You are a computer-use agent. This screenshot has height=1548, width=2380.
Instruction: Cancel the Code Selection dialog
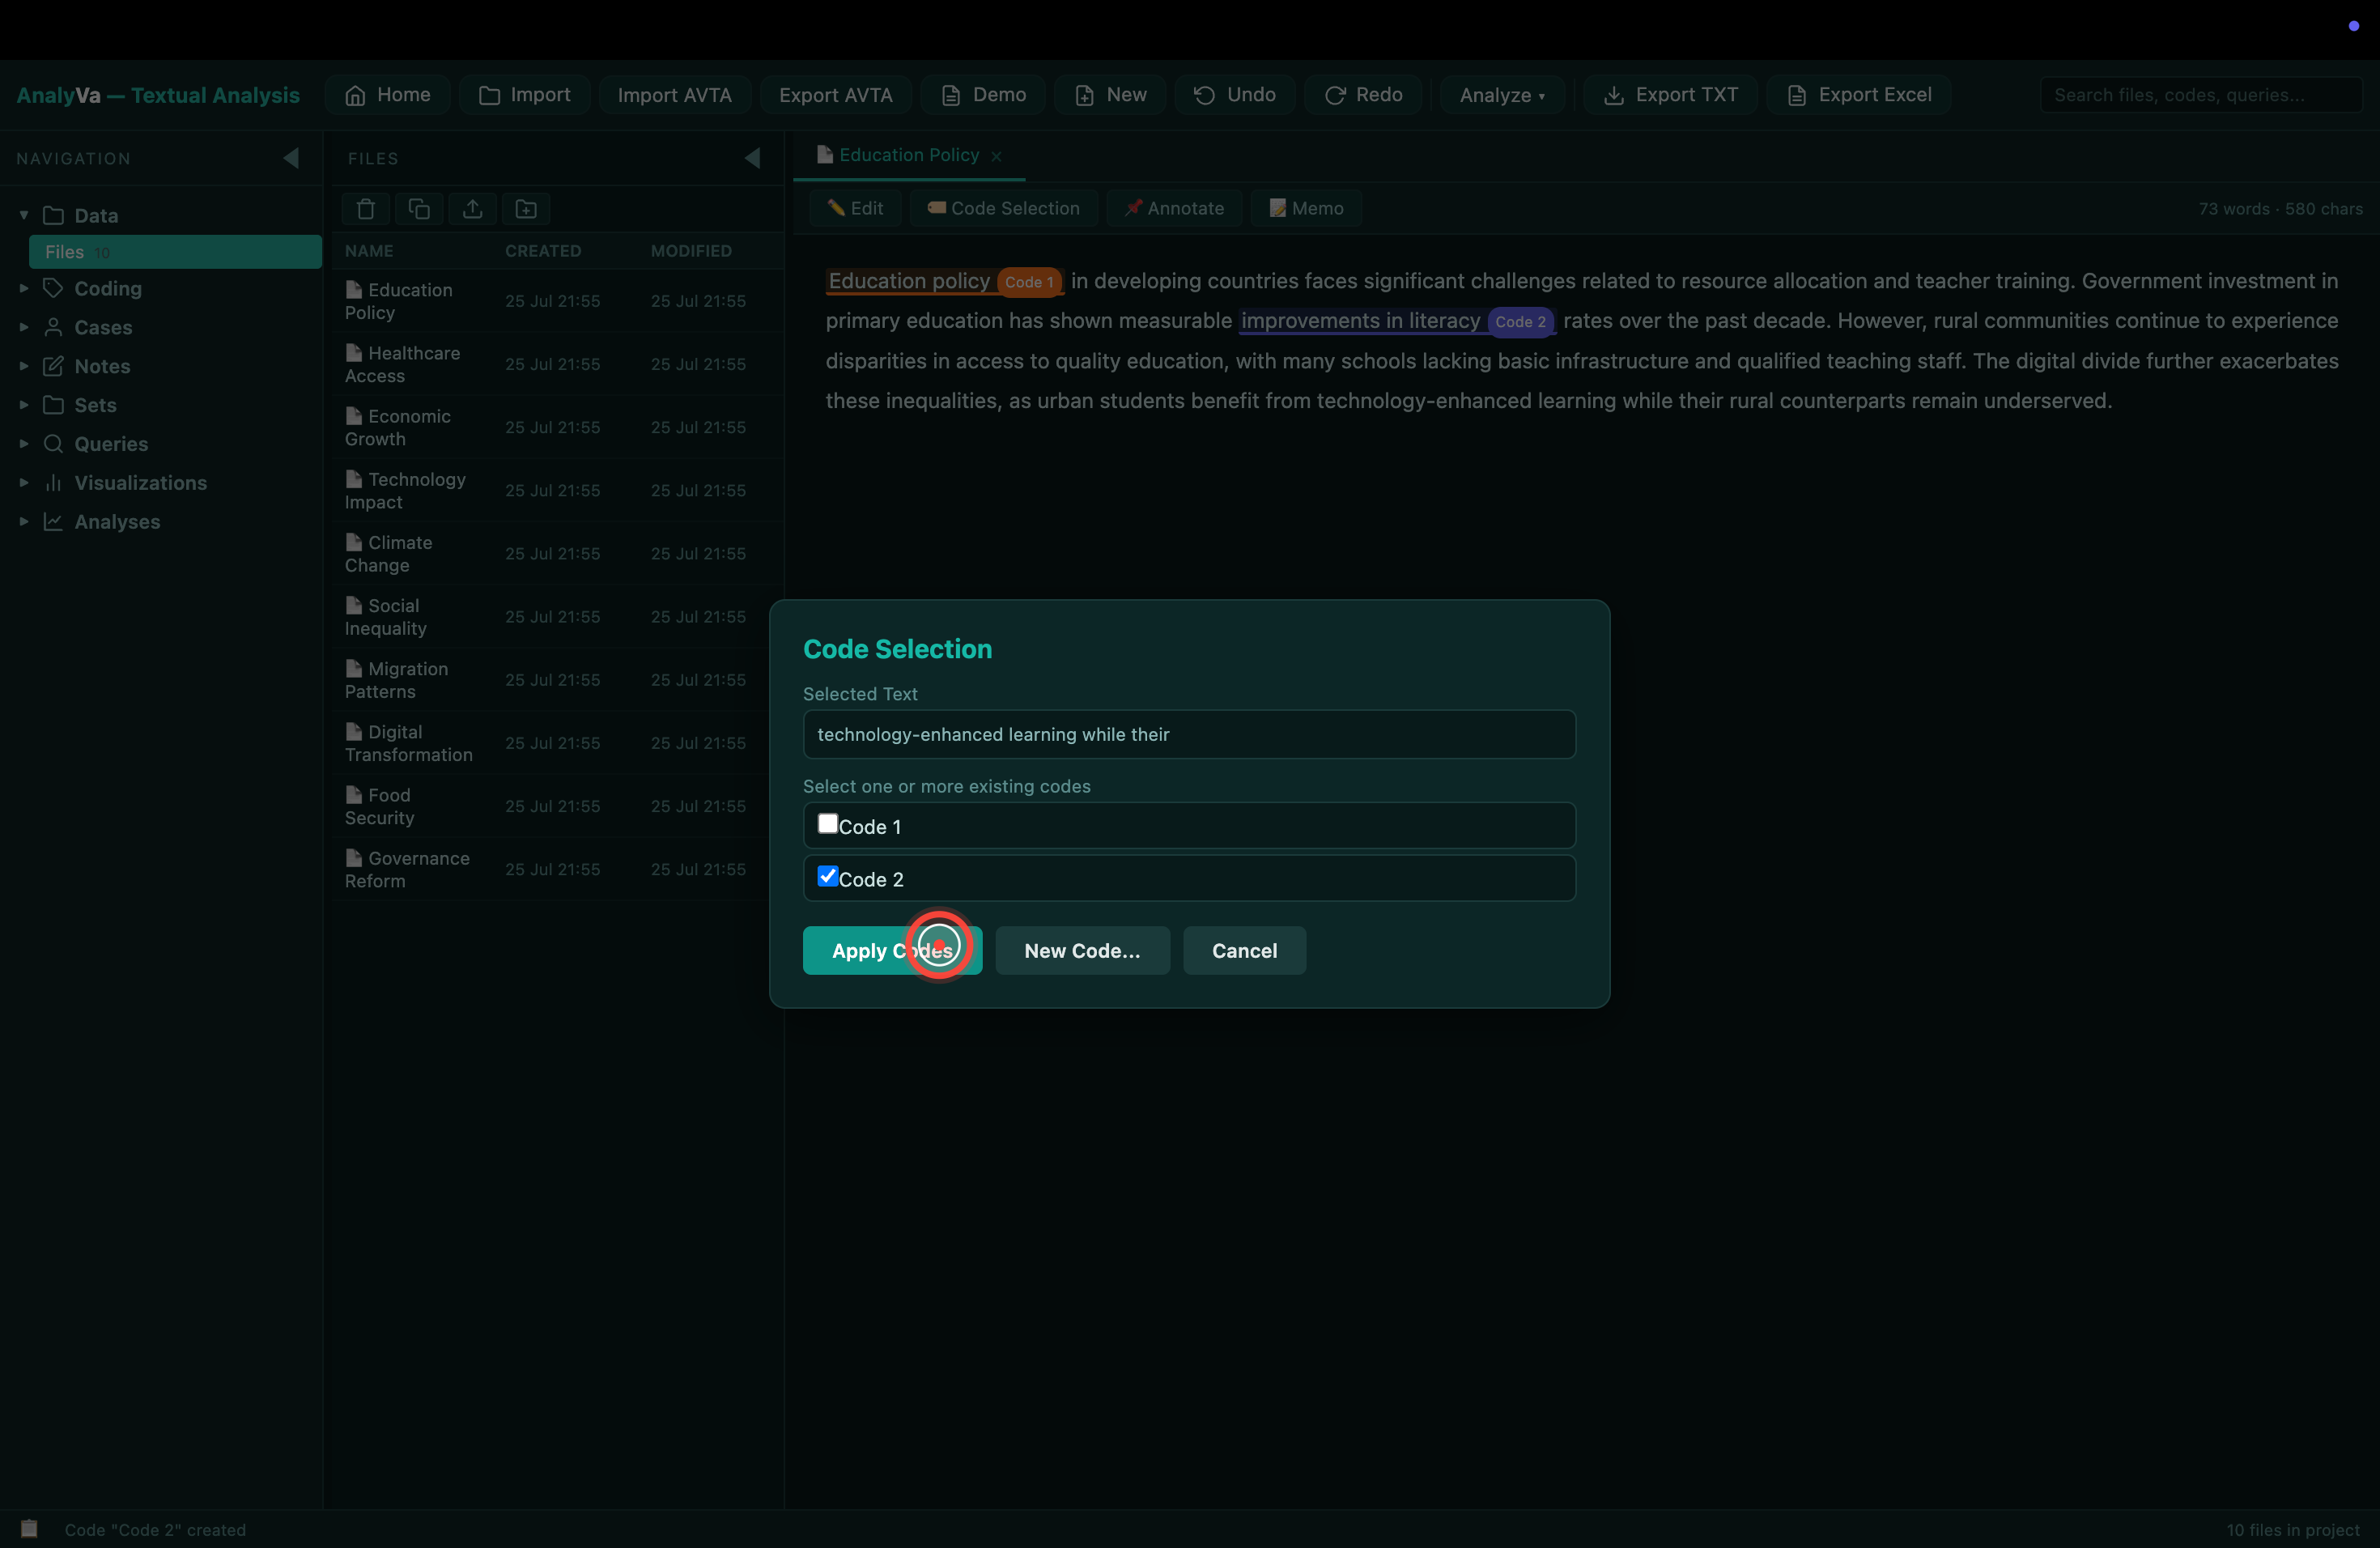tap(1244, 950)
